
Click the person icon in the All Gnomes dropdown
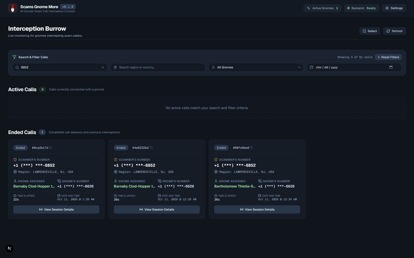[x=213, y=68]
